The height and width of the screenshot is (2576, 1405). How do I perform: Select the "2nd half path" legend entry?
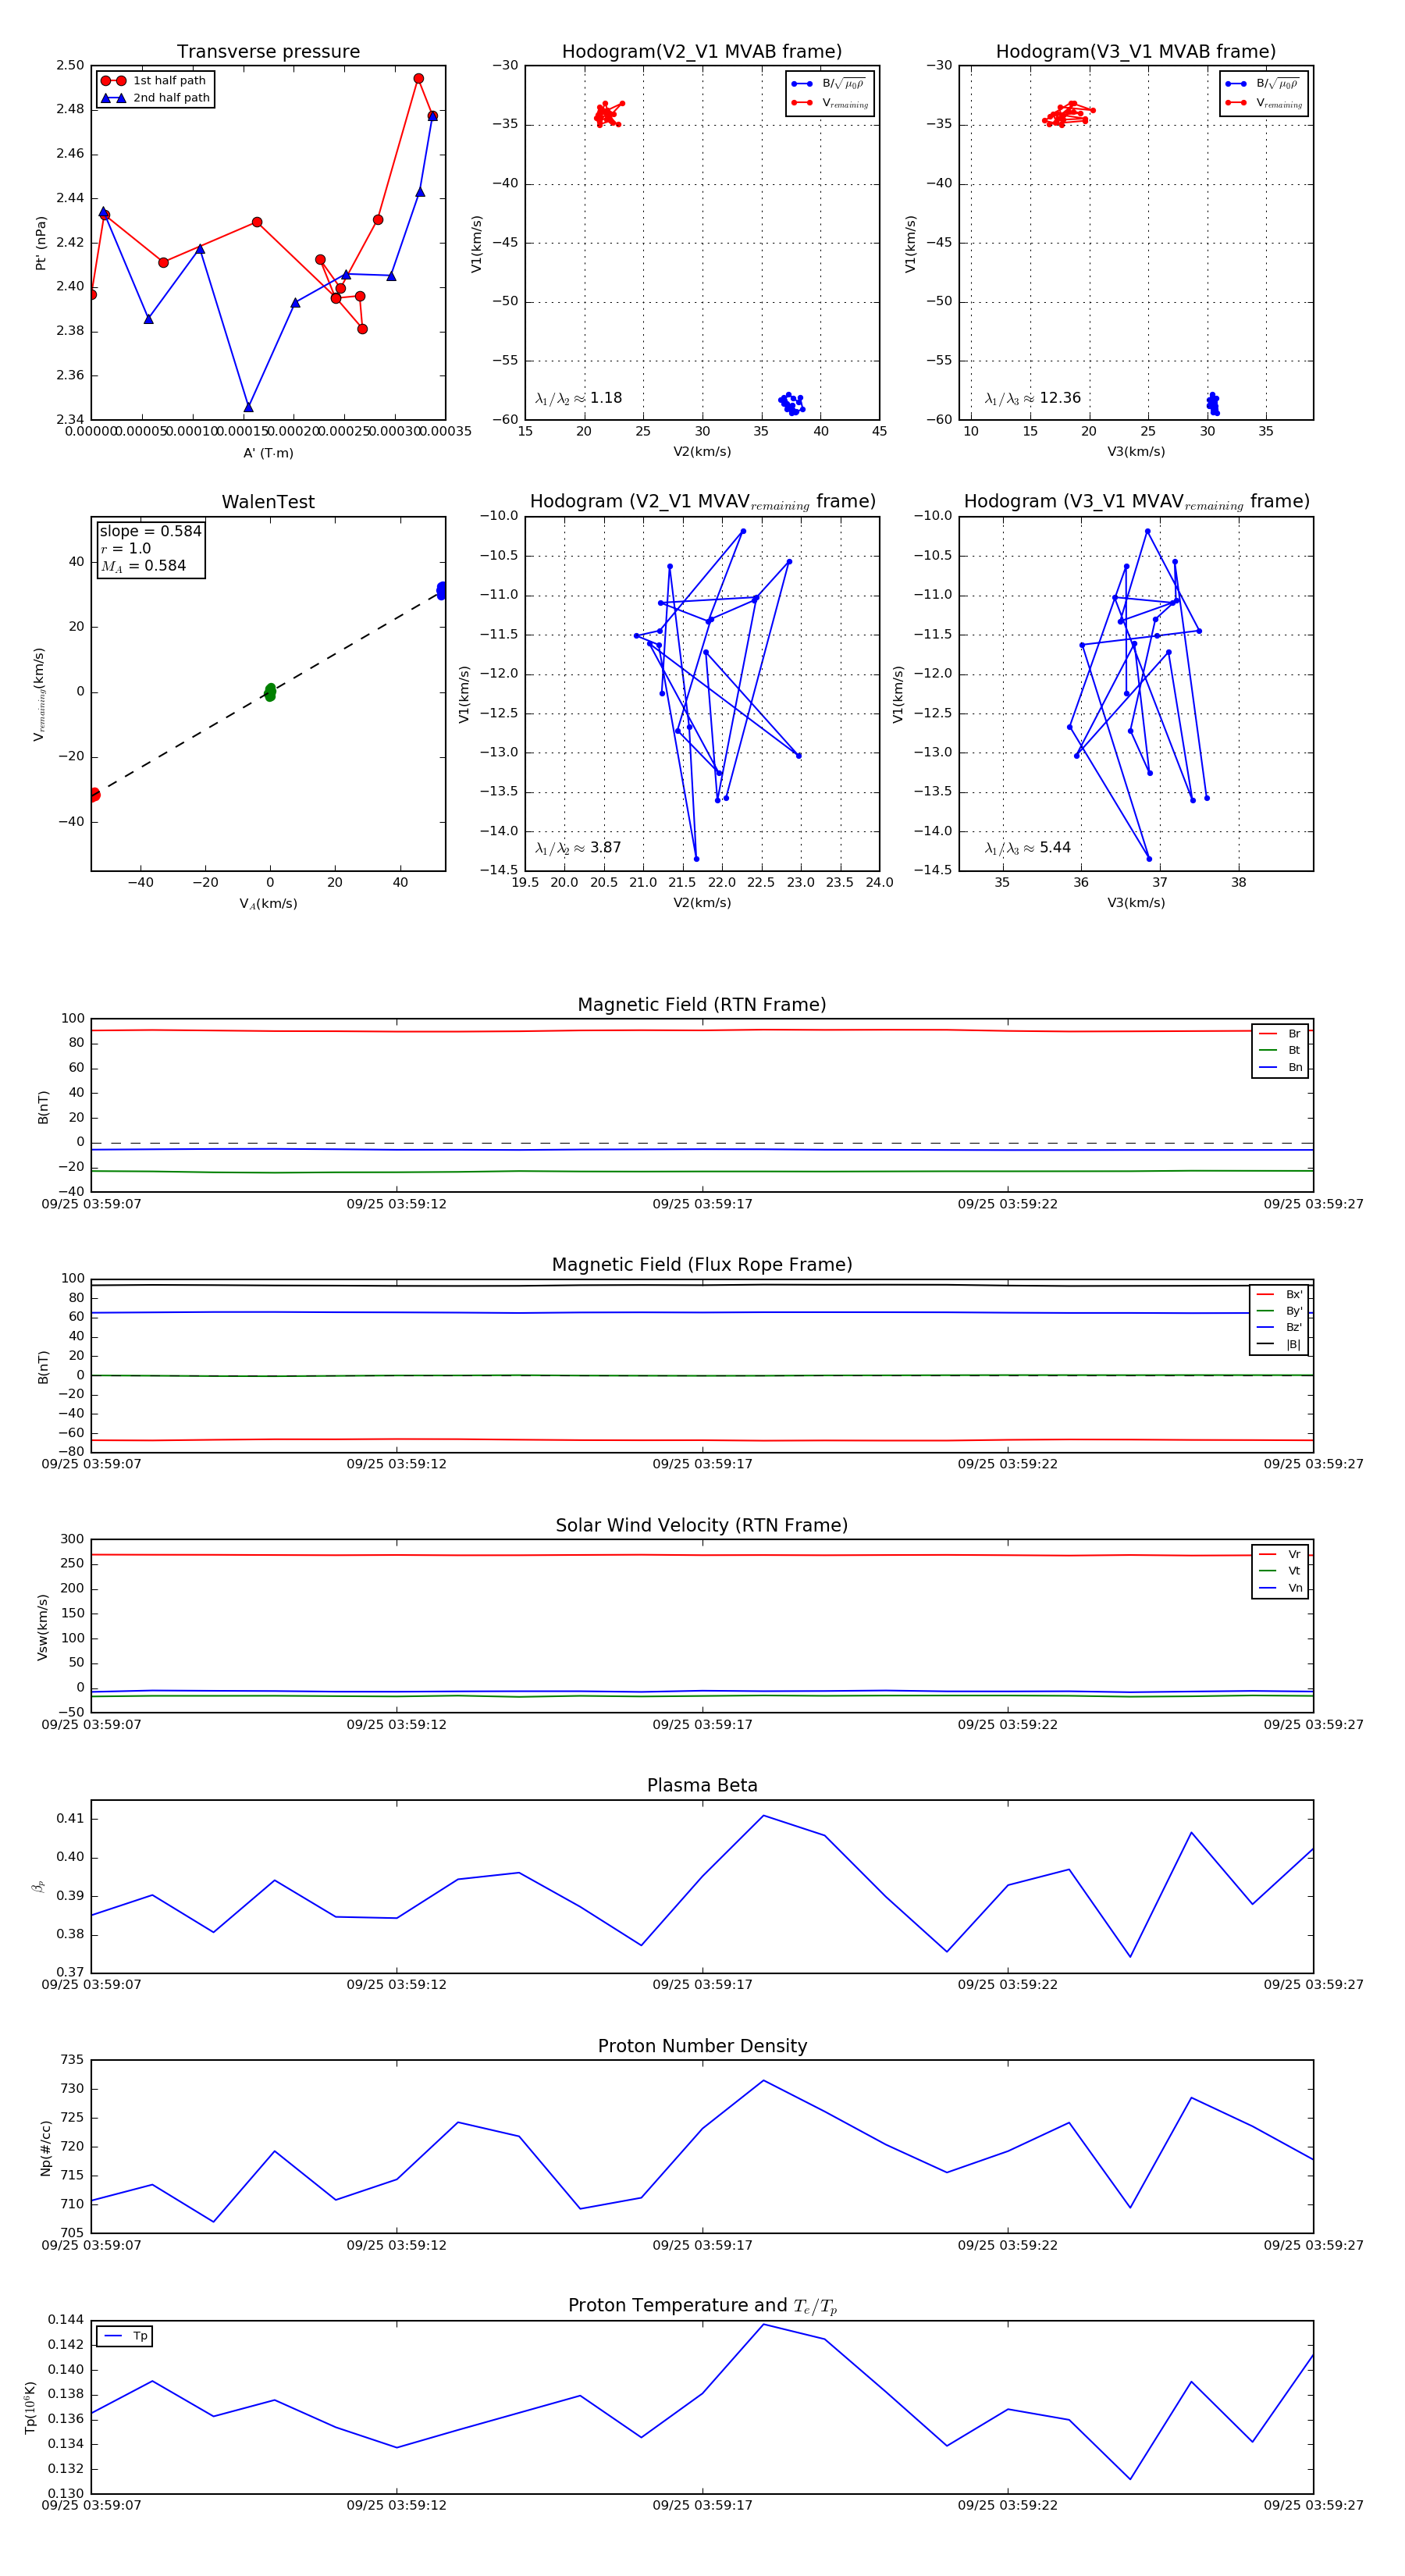[x=154, y=98]
